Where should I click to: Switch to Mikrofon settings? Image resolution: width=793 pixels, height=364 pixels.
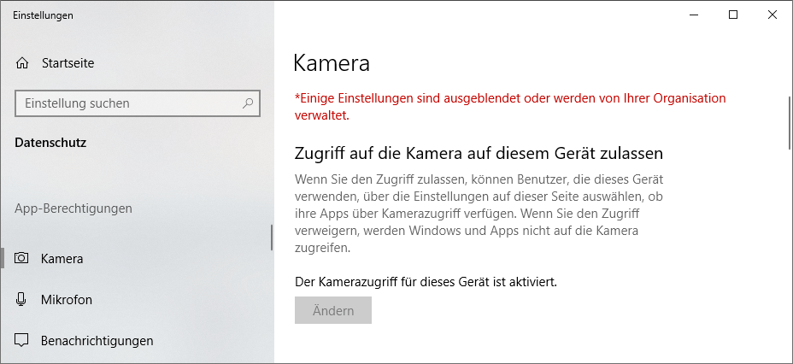(x=66, y=299)
